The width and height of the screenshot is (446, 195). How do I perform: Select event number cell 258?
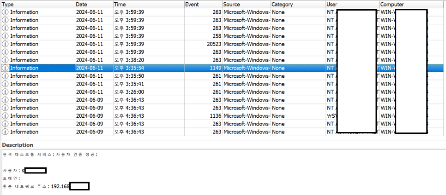pos(203,36)
